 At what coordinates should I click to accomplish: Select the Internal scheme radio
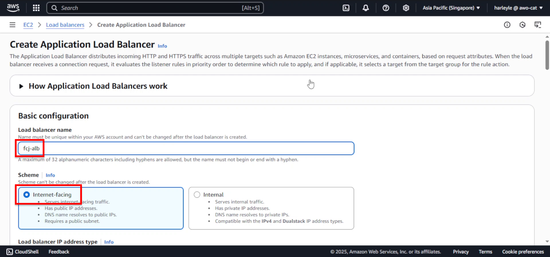tap(197, 195)
